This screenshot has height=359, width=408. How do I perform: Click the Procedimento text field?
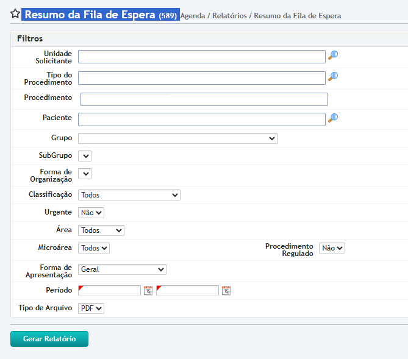coord(204,99)
